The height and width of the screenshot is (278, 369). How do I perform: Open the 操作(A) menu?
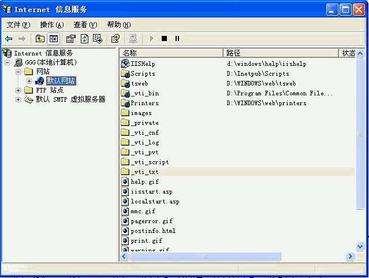pos(51,25)
